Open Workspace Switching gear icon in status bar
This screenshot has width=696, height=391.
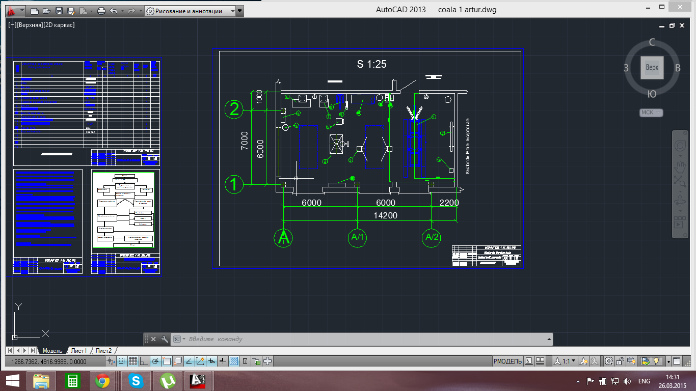point(609,361)
